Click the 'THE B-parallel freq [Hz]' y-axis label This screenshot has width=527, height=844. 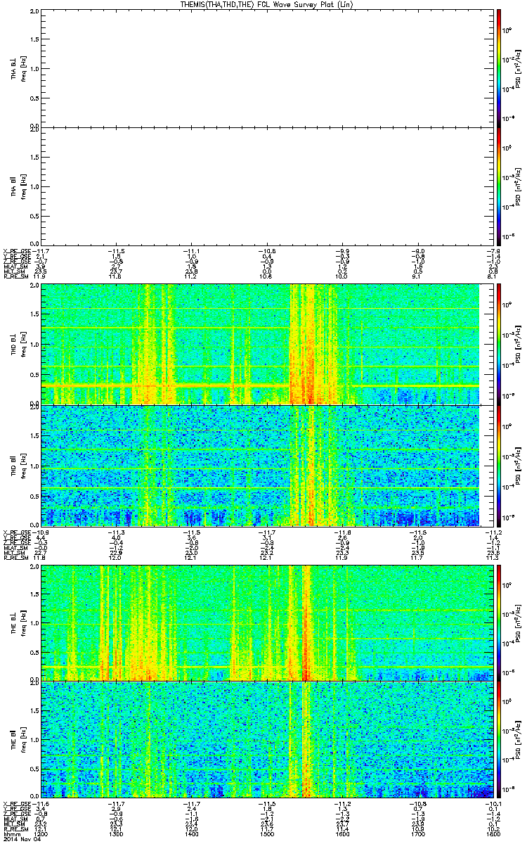click(x=18, y=740)
